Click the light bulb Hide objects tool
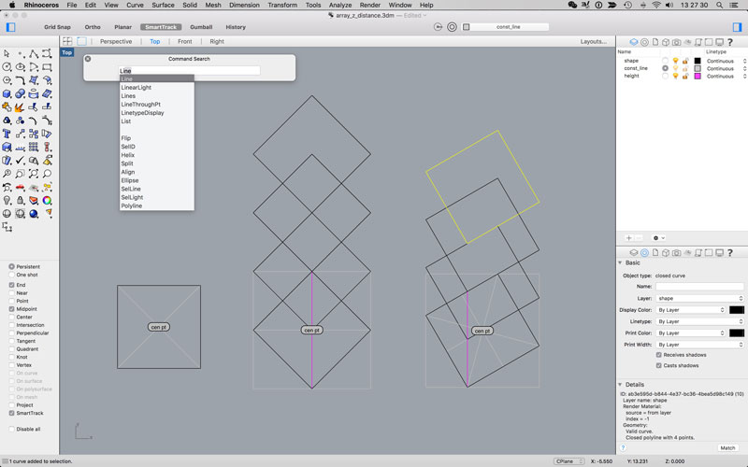The image size is (748, 467). [7, 201]
